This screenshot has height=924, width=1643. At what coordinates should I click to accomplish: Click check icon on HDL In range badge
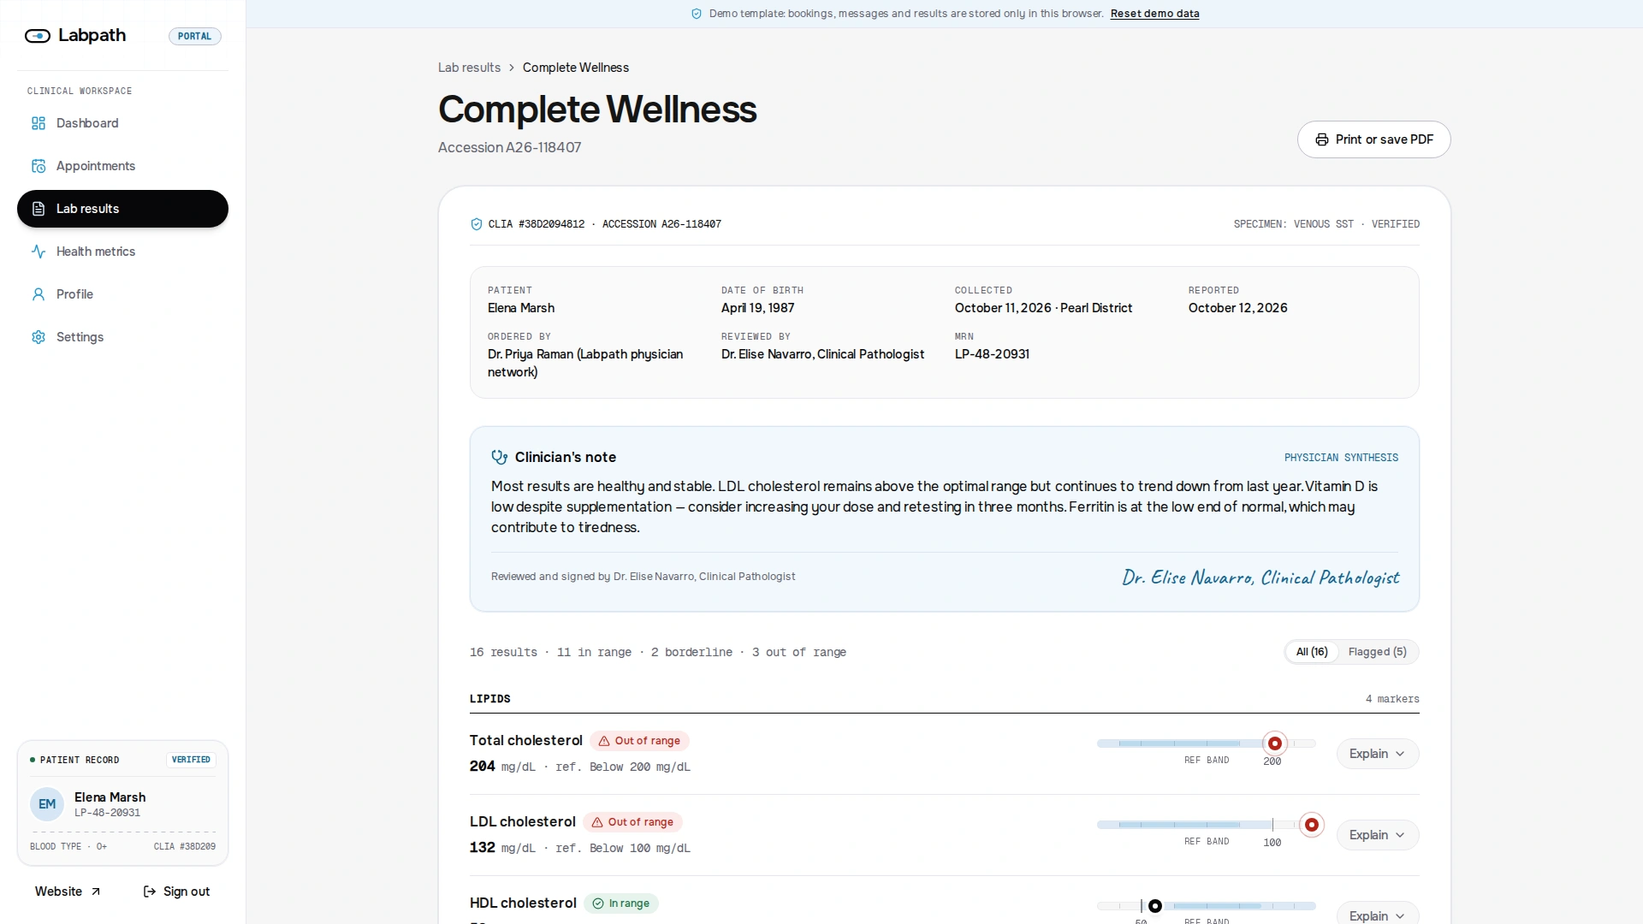tap(598, 903)
